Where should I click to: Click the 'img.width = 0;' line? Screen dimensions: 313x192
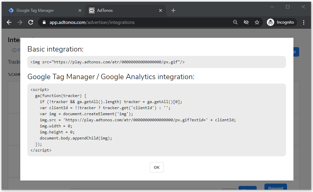[x=56, y=126]
